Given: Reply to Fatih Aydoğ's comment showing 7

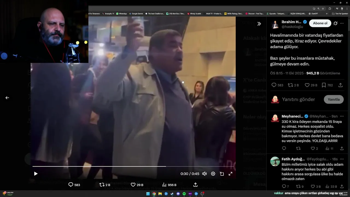Looking at the screenshot, I should [285, 186].
